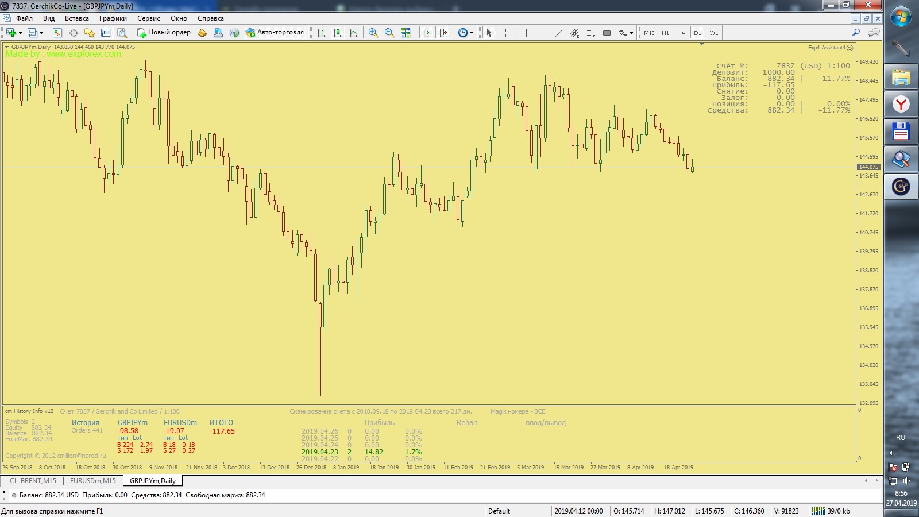Image resolution: width=919 pixels, height=517 pixels.
Task: Click the chart shift marker triangle
Action: 701,44
